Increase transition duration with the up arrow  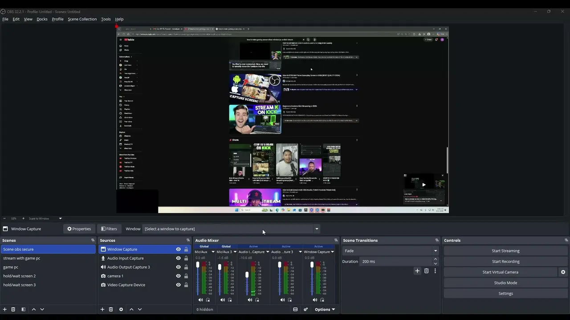[x=436, y=259]
